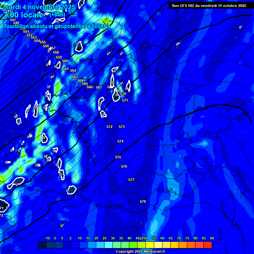Click the 90 value on the color scale
The width and height of the screenshot is (254, 254).
point(212,238)
